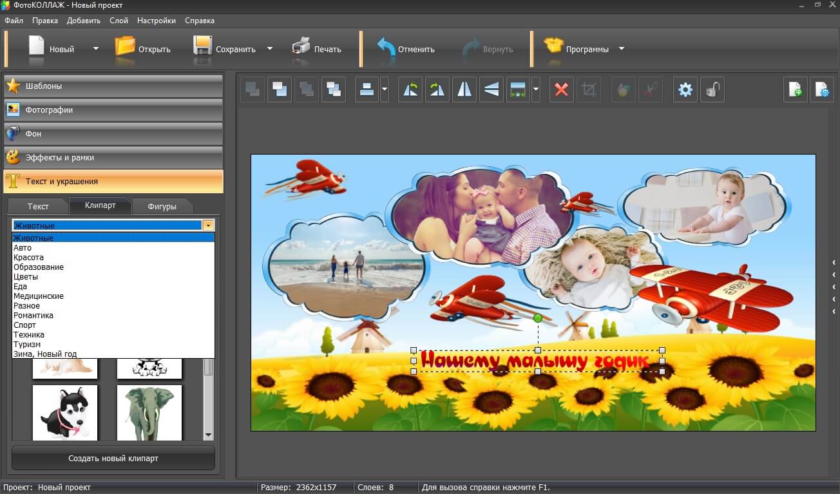
Task: Click the clipart list scroll-down arrow
Action: click(208, 435)
